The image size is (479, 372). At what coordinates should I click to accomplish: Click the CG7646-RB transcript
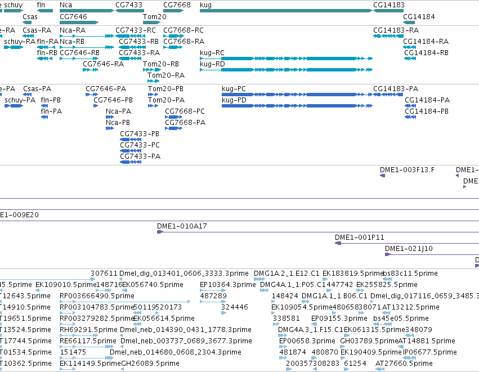(79, 59)
